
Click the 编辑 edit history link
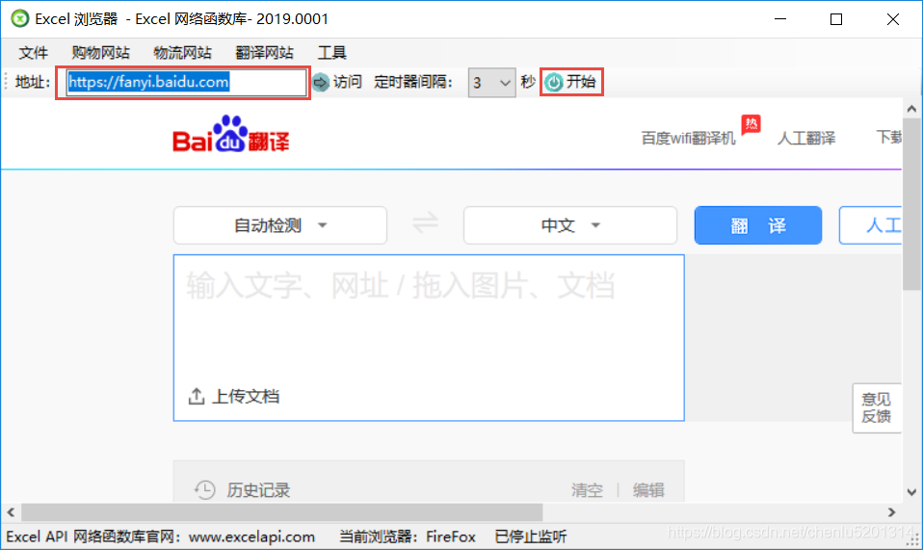[x=648, y=490]
